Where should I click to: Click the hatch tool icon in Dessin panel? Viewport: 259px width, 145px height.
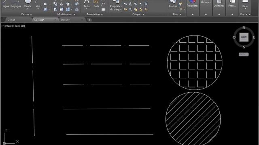45,9
